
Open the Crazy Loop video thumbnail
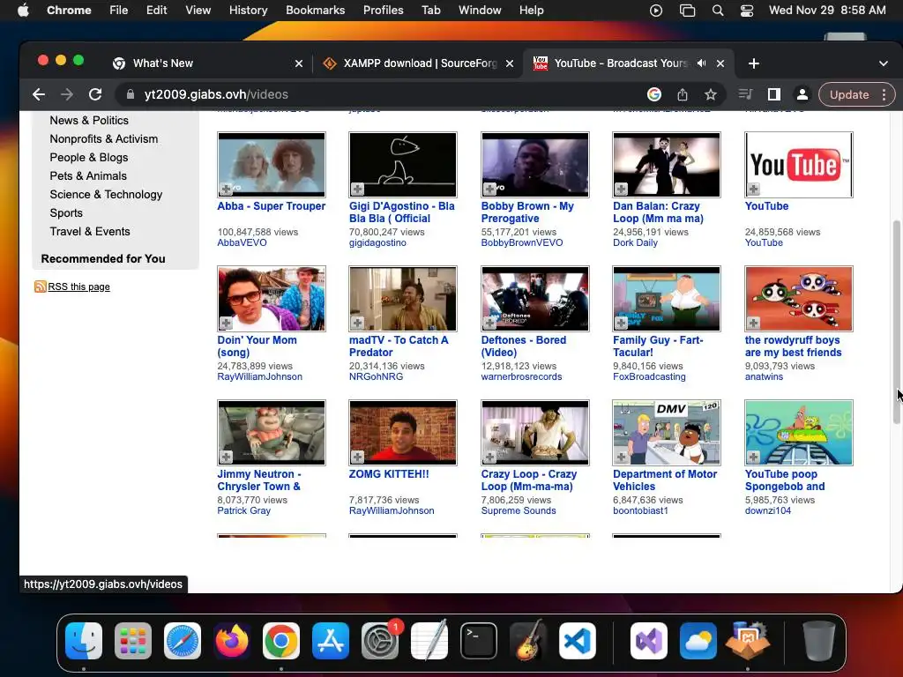535,433
